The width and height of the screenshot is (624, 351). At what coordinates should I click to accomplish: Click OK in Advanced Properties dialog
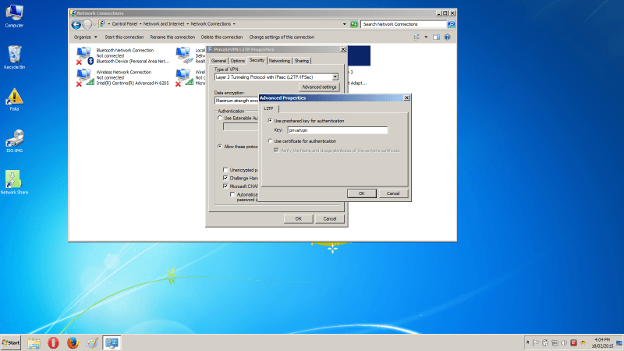point(361,193)
